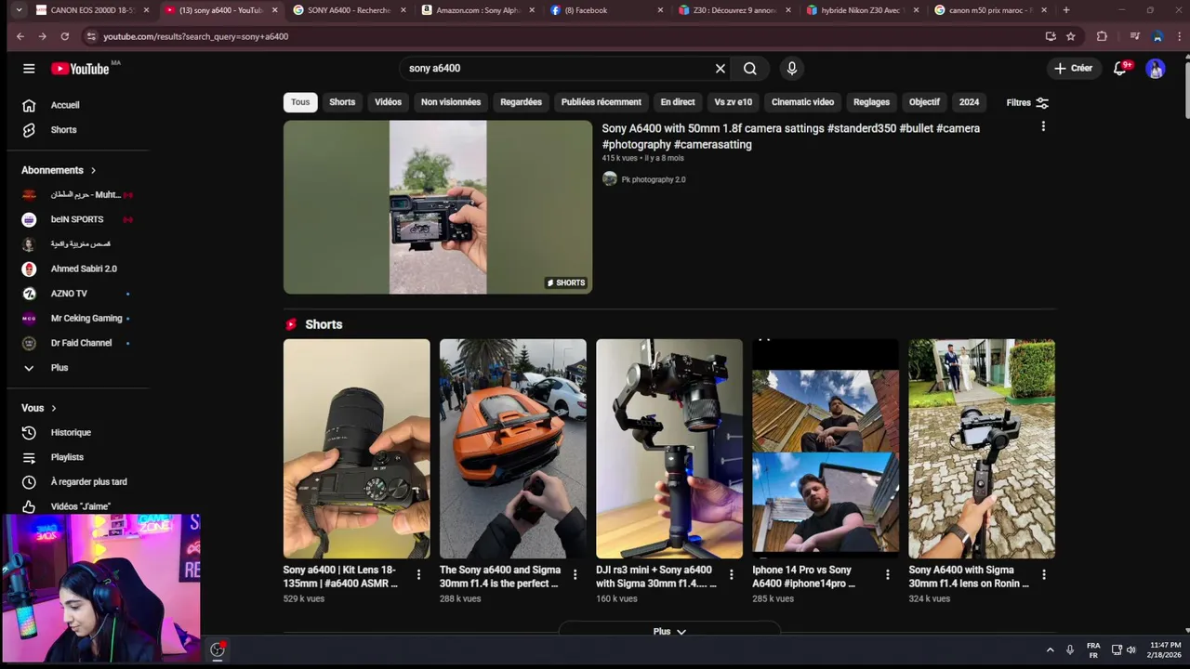Select the Non visionnées chip

[x=451, y=102]
